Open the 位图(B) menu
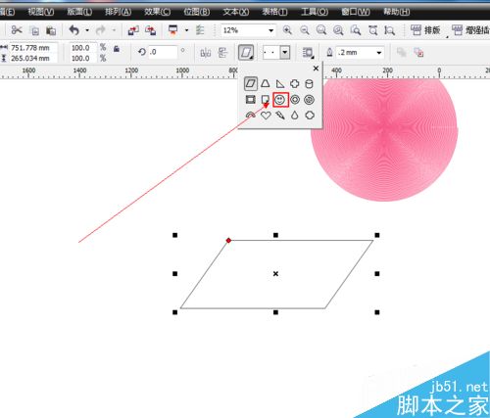Image resolution: width=490 pixels, height=418 pixels. 196,12
